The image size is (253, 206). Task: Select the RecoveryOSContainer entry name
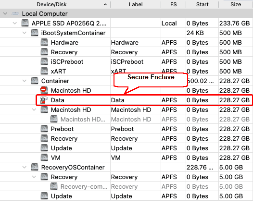(x=73, y=167)
